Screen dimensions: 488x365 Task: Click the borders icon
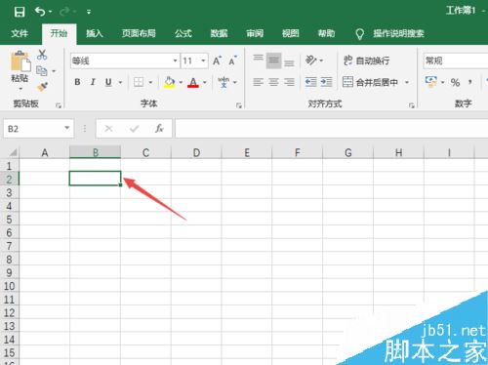coord(139,82)
